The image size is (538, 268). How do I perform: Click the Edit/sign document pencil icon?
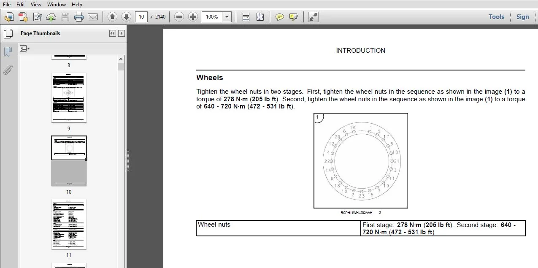(x=38, y=17)
